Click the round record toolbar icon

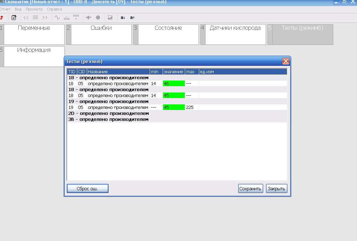pyautogui.click(x=98, y=18)
